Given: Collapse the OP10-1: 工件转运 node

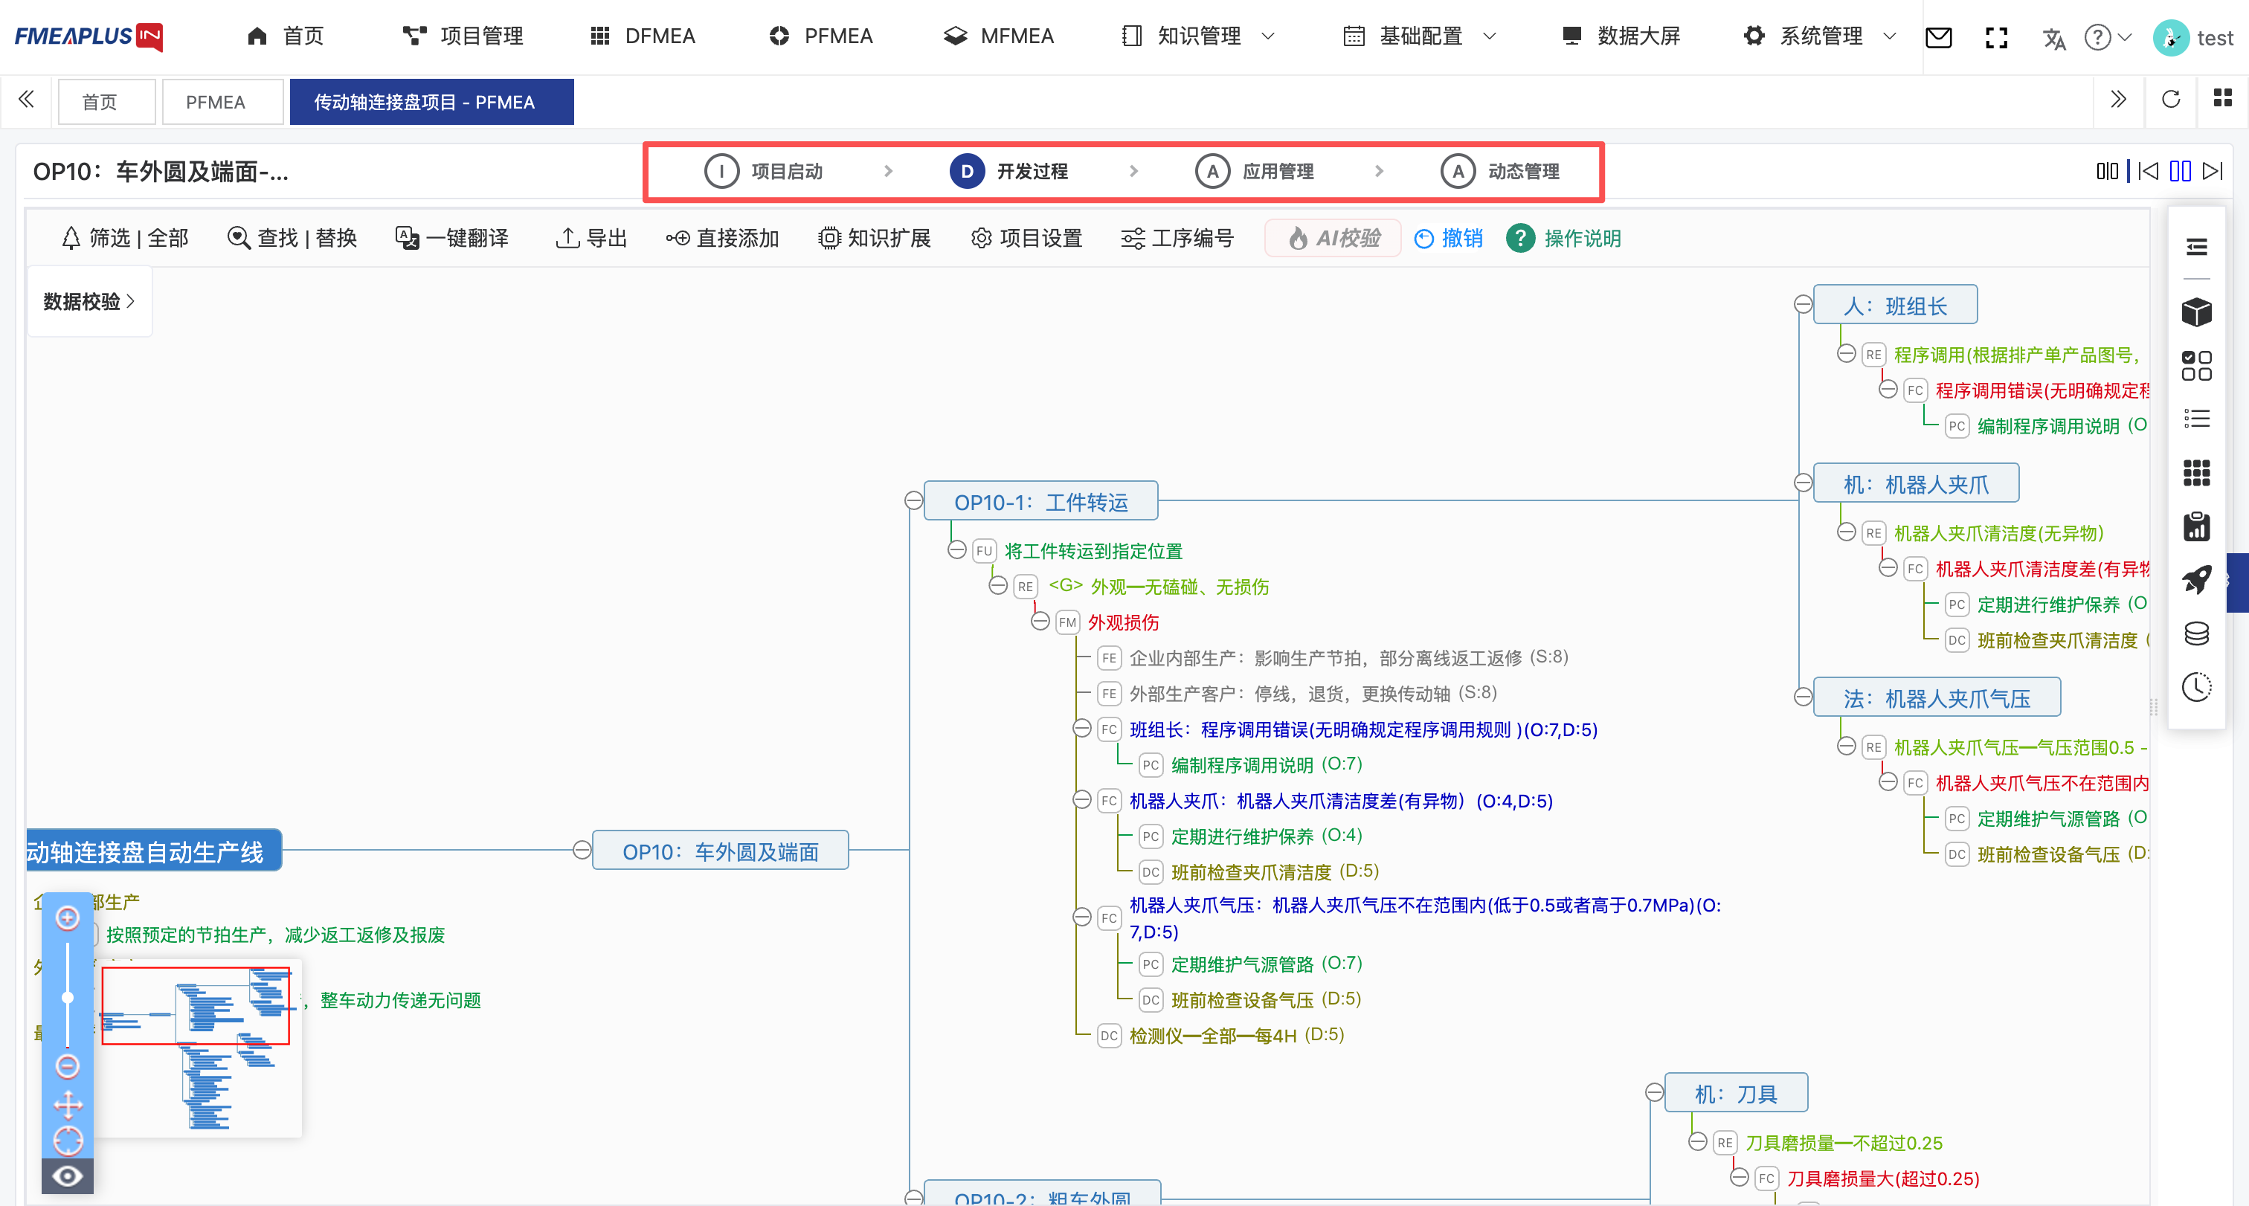Looking at the screenshot, I should point(913,500).
